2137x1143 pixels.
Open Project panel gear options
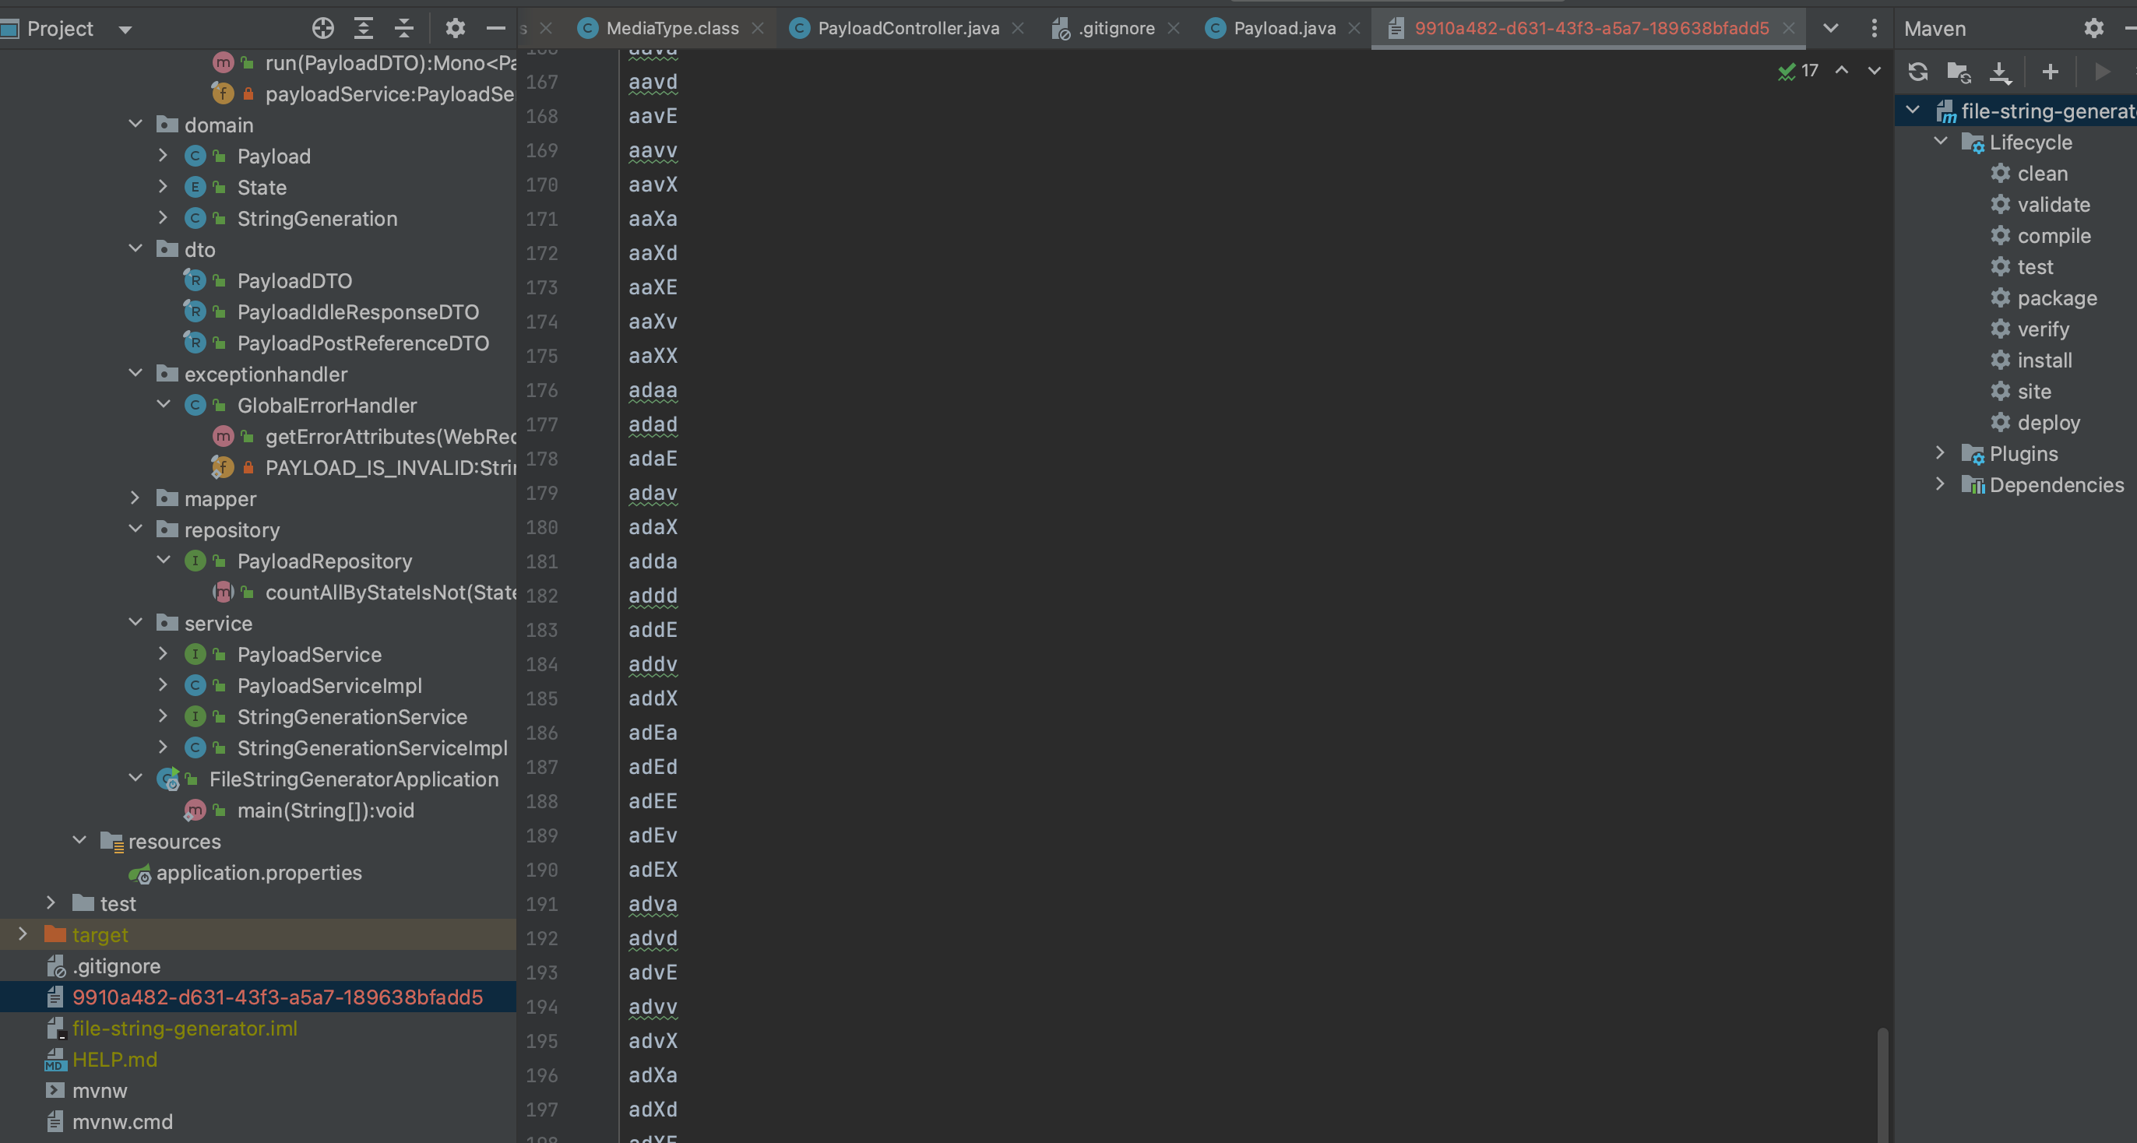coord(455,28)
